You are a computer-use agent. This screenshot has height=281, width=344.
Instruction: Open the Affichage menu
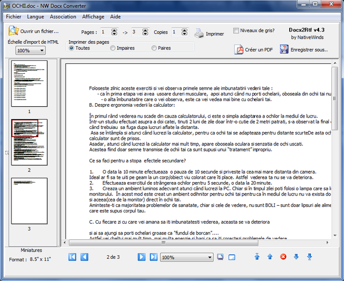93,16
